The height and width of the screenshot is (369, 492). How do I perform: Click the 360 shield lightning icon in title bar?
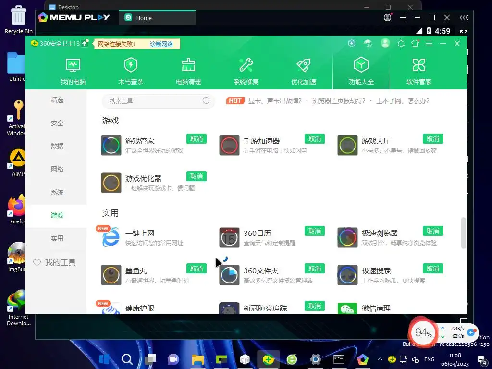coord(352,43)
